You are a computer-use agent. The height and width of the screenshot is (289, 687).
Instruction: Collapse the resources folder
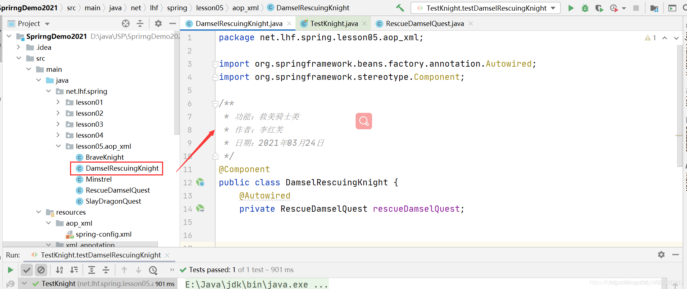38,212
